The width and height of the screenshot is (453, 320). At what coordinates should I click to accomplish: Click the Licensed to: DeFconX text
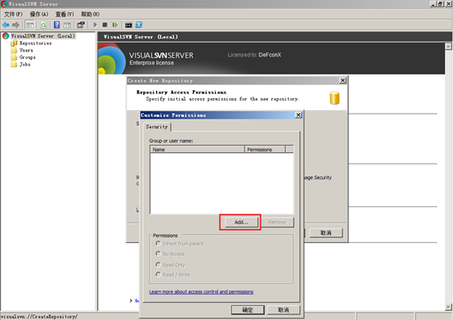coord(254,55)
